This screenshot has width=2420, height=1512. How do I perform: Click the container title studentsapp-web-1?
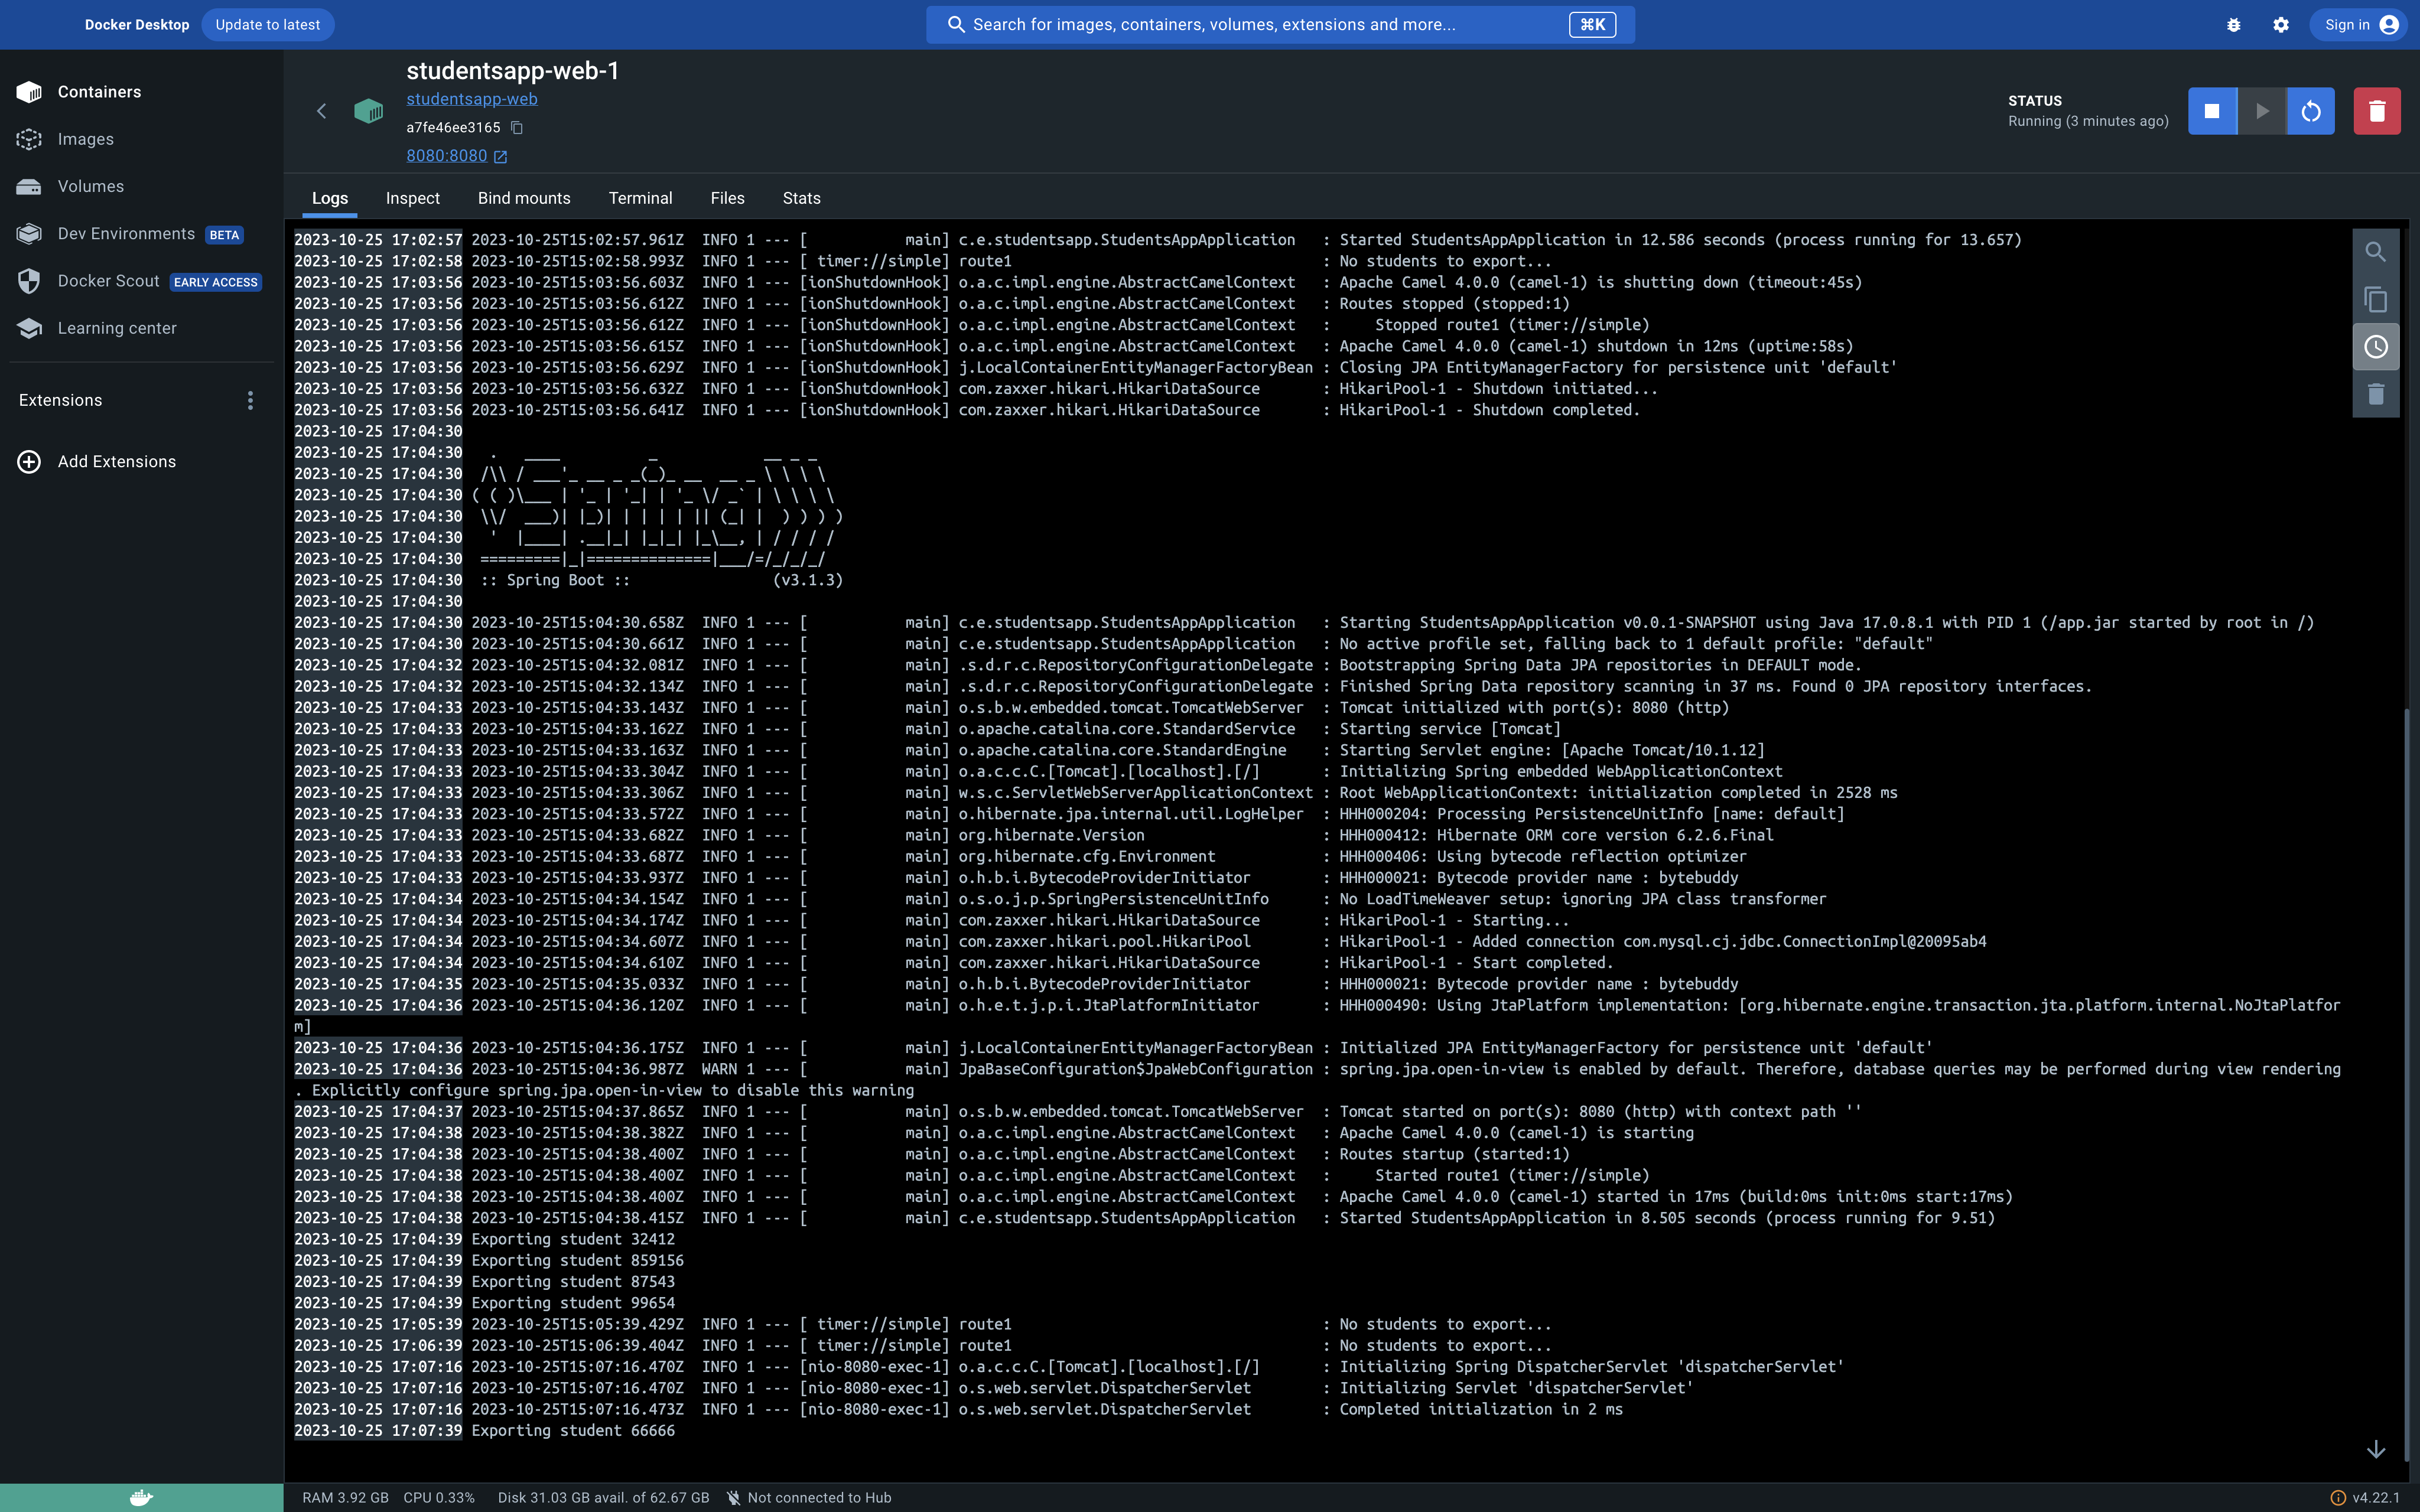[x=512, y=71]
